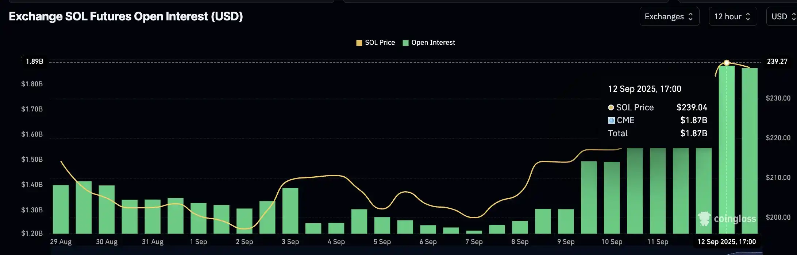The image size is (797, 255).
Task: Expand the 12 hour interval selector
Action: click(732, 17)
